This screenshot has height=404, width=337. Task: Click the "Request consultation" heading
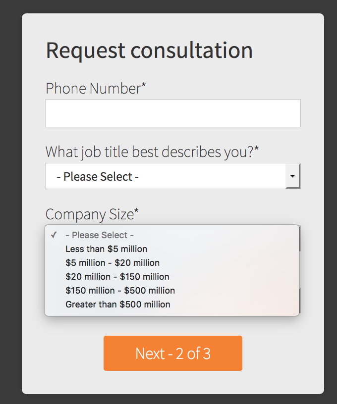click(x=149, y=50)
